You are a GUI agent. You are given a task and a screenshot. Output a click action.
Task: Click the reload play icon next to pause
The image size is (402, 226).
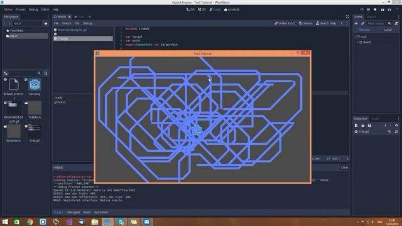pyautogui.click(x=362, y=9)
